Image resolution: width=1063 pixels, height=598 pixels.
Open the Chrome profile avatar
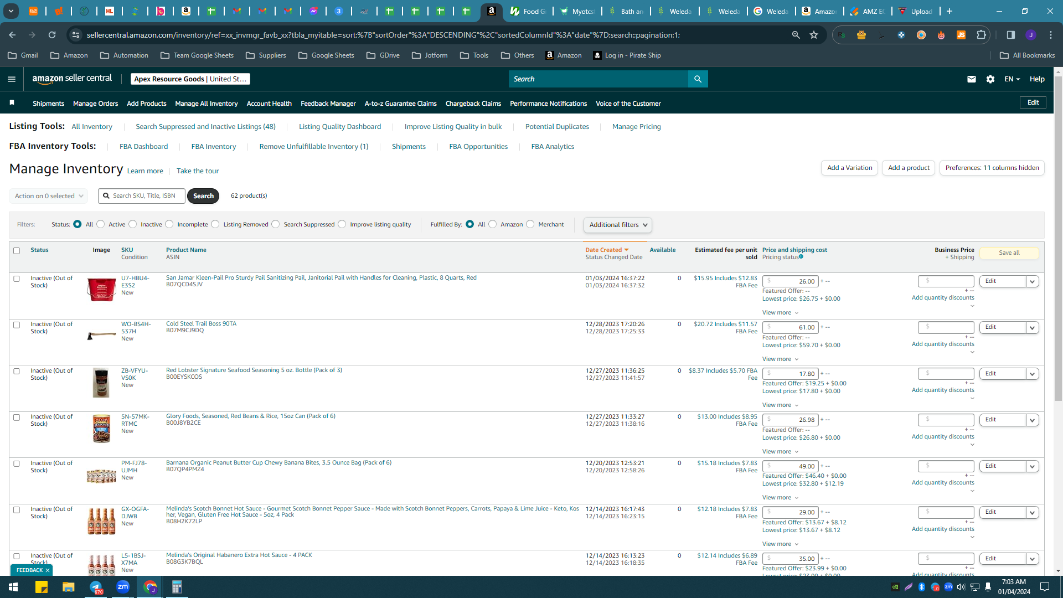tap(1031, 35)
